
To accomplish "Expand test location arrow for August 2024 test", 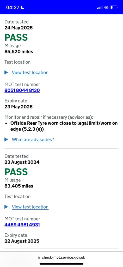I will (6, 207).
